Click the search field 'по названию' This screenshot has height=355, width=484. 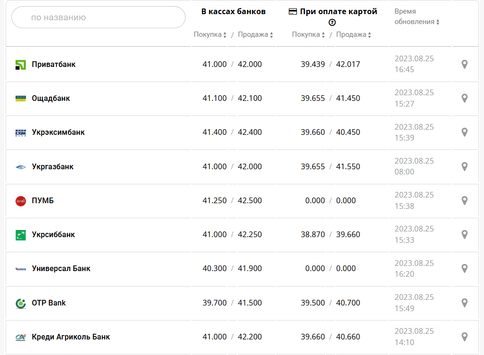[x=98, y=17]
